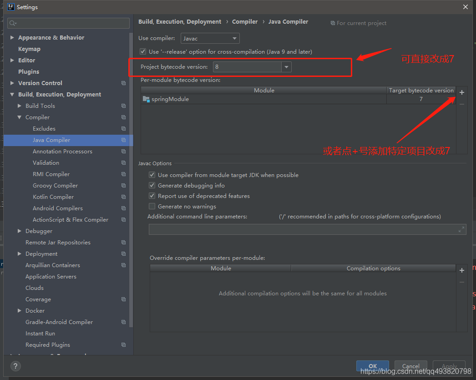Click project-level icon next to Java Compiler

tap(123, 140)
